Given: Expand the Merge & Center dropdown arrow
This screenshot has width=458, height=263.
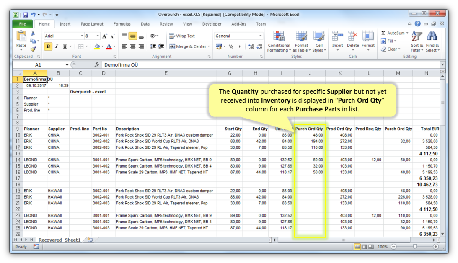Looking at the screenshot, I should tap(209, 46).
